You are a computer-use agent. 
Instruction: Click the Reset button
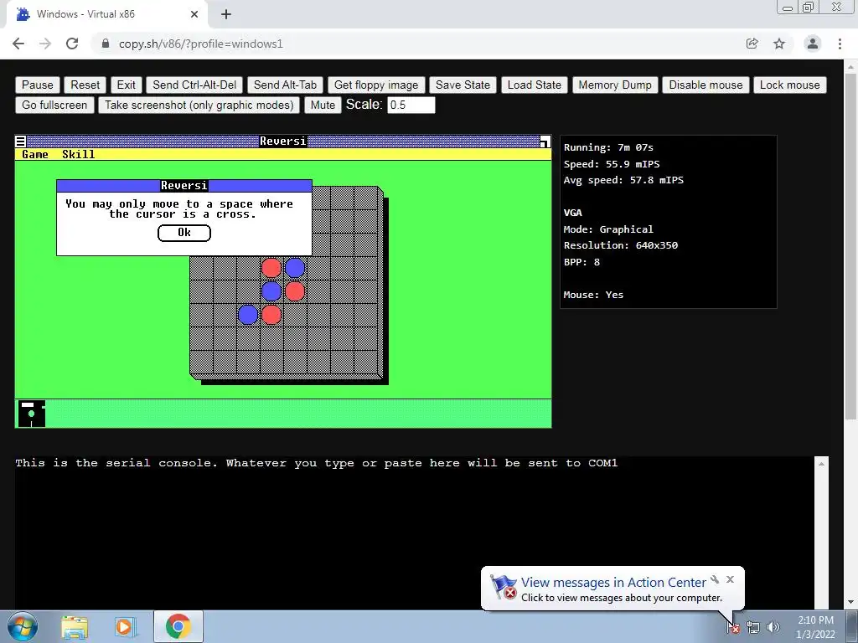(x=85, y=85)
